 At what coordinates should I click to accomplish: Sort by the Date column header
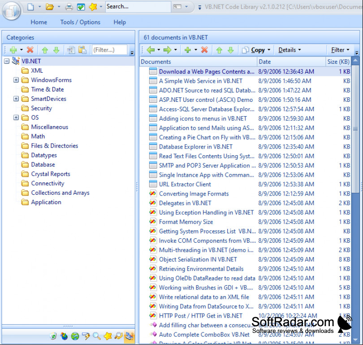pyautogui.click(x=291, y=62)
